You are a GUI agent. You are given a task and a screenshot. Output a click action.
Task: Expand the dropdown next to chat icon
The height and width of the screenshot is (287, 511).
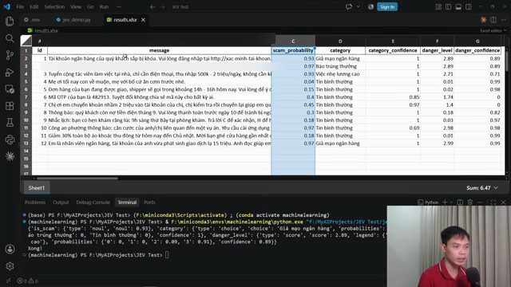point(358,7)
